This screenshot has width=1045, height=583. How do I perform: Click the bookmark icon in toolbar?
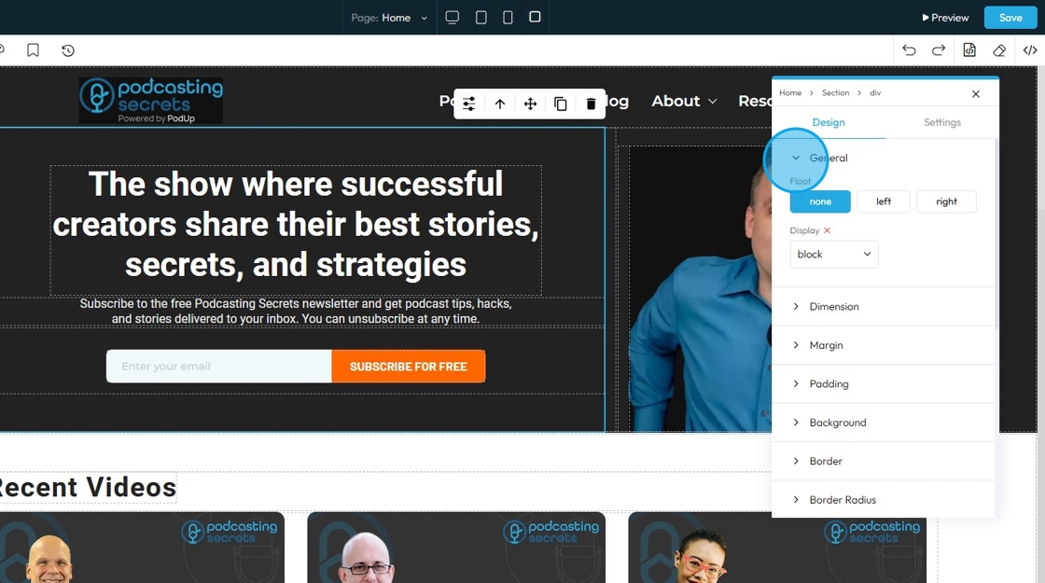33,50
